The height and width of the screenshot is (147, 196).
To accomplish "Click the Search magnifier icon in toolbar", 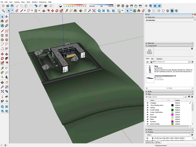I will pyautogui.click(x=3, y=11).
